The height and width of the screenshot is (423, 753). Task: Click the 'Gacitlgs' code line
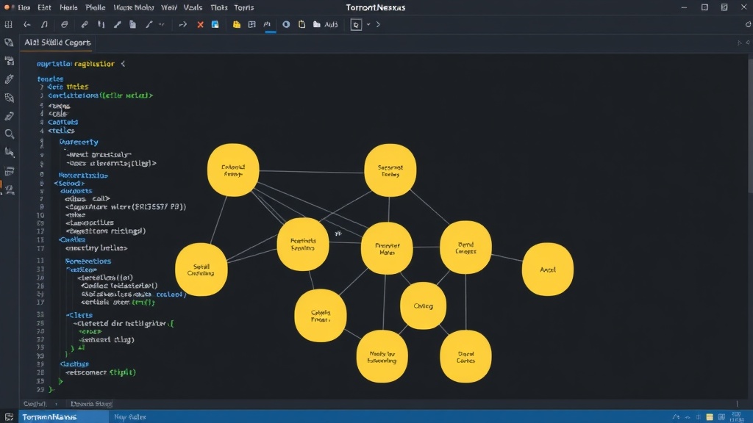74,364
